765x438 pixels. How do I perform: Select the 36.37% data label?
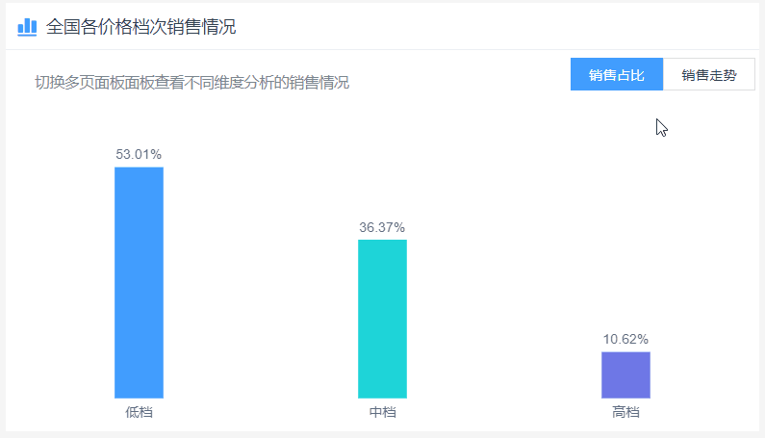click(x=382, y=227)
